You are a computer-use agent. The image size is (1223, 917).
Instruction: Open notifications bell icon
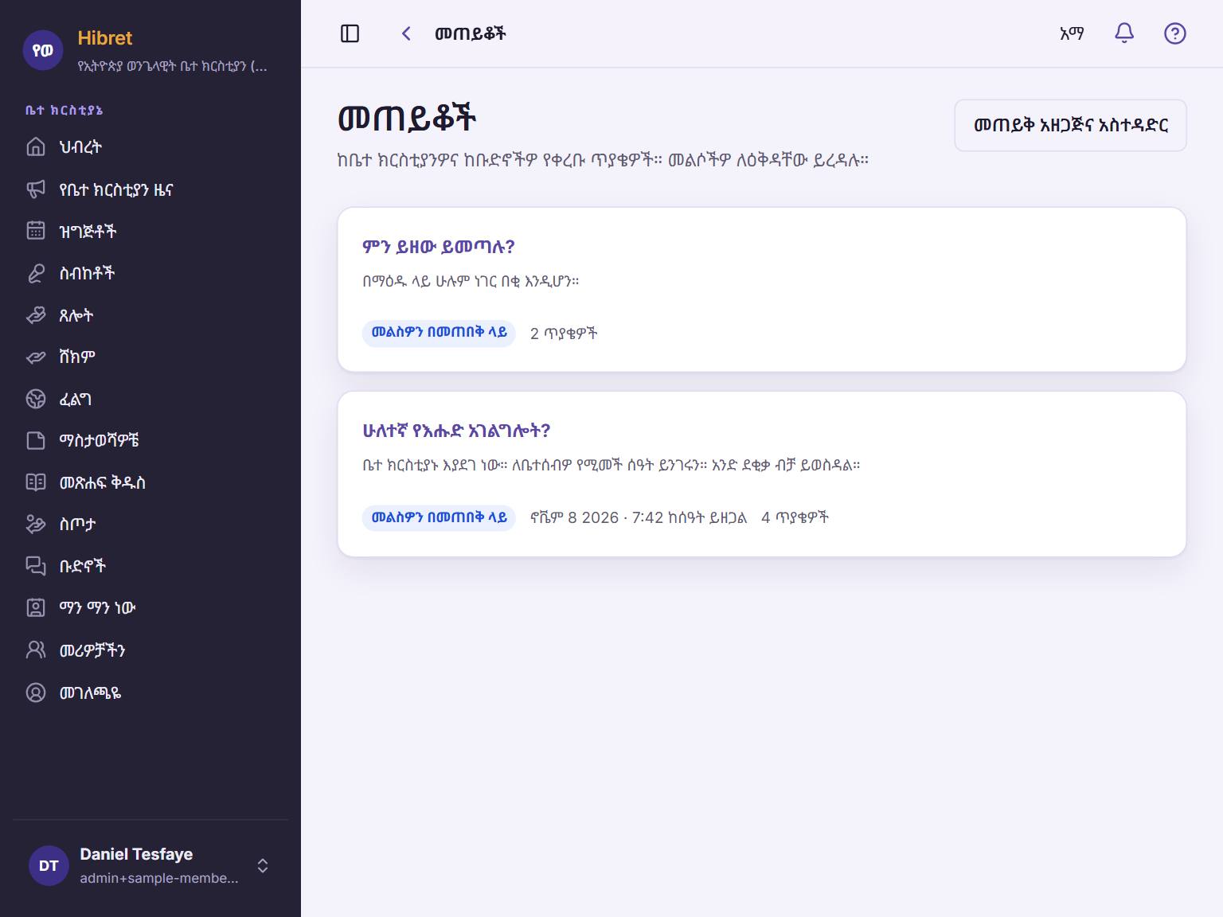click(1124, 33)
